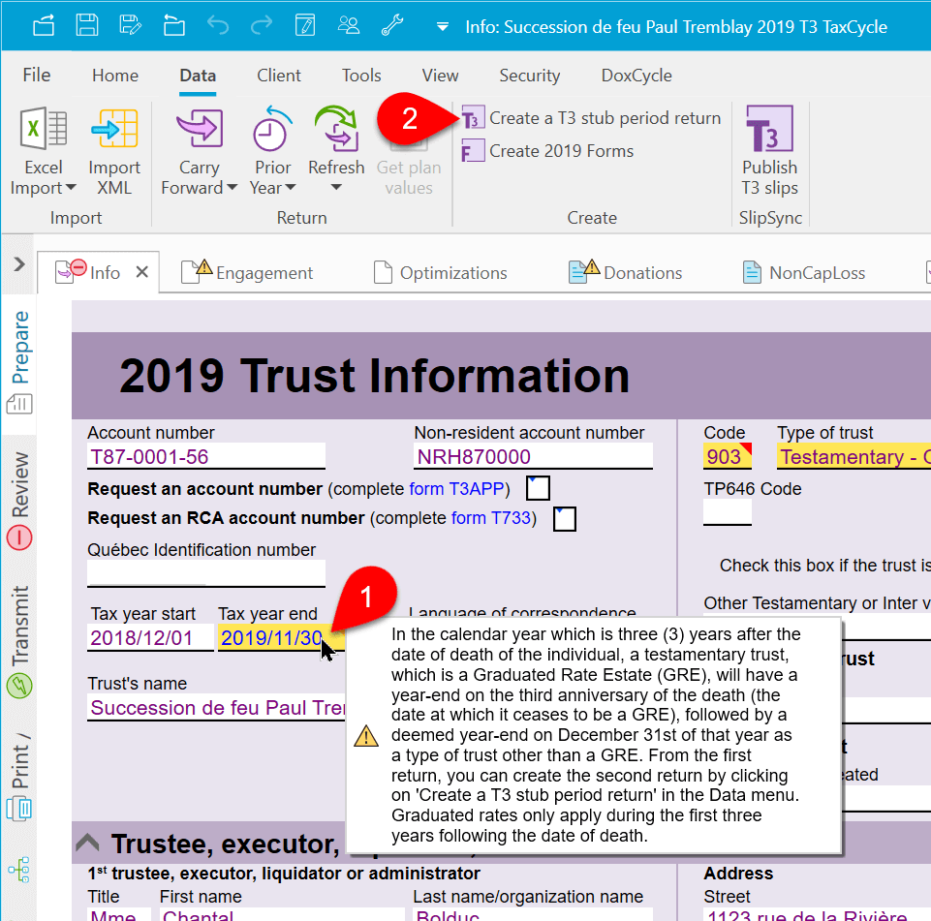Image resolution: width=931 pixels, height=921 pixels.
Task: Switch to the Tools ribbon tab
Action: 361,76
